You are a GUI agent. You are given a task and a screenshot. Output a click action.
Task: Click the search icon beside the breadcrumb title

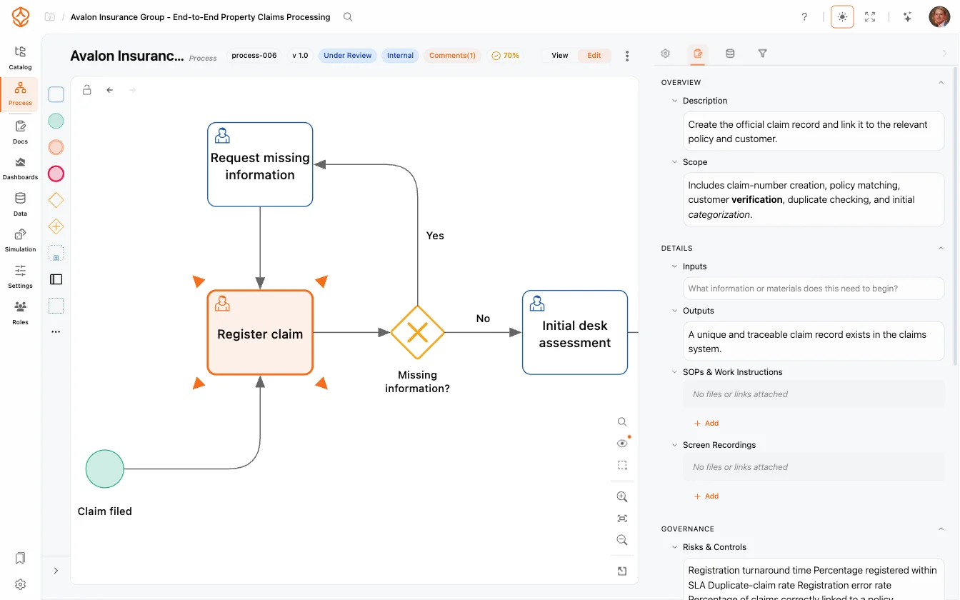348,17
